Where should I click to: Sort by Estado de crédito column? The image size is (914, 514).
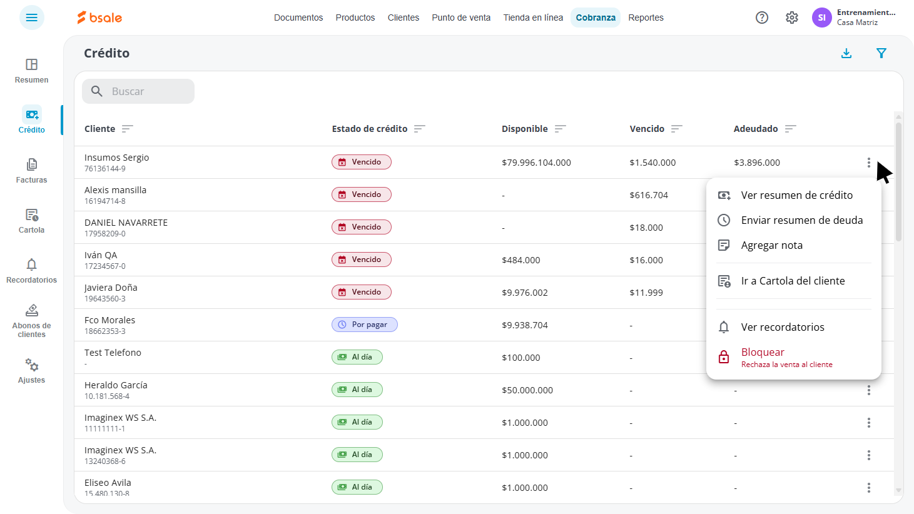pos(420,129)
